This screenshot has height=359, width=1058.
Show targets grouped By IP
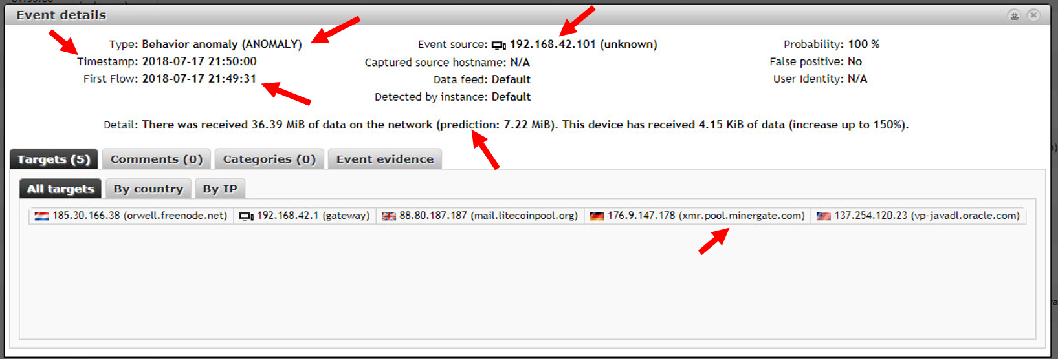click(x=220, y=189)
